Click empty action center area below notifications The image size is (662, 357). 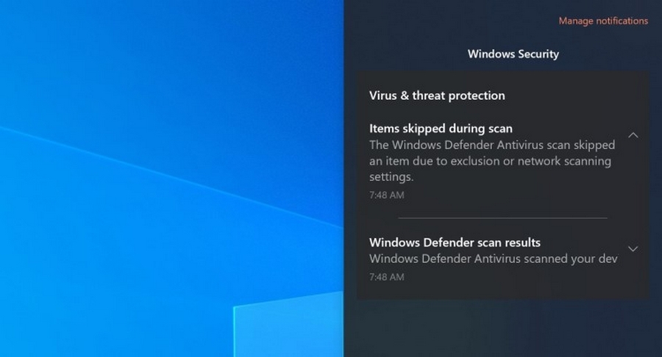pos(502,329)
